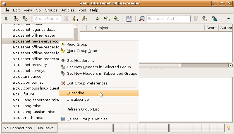Click the Save Articles floppy disk icon
This screenshot has height=134, width=234.
(x=129, y=19)
